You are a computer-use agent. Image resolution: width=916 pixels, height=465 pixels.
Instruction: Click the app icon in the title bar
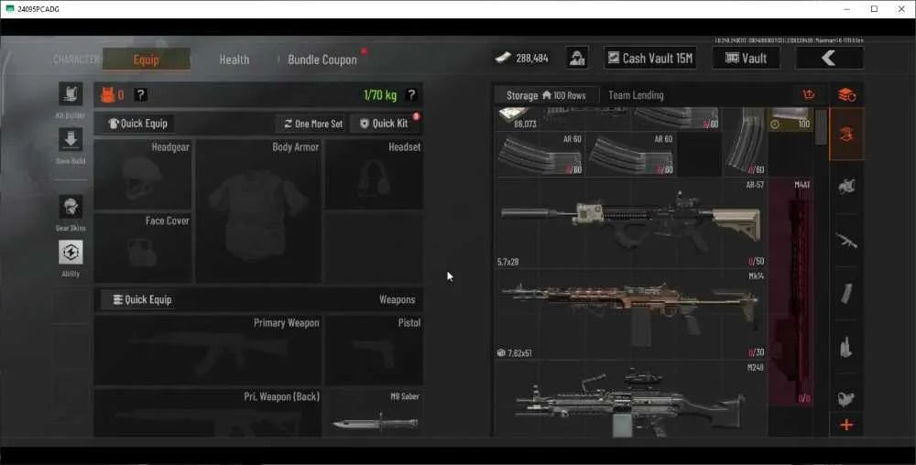[9, 9]
